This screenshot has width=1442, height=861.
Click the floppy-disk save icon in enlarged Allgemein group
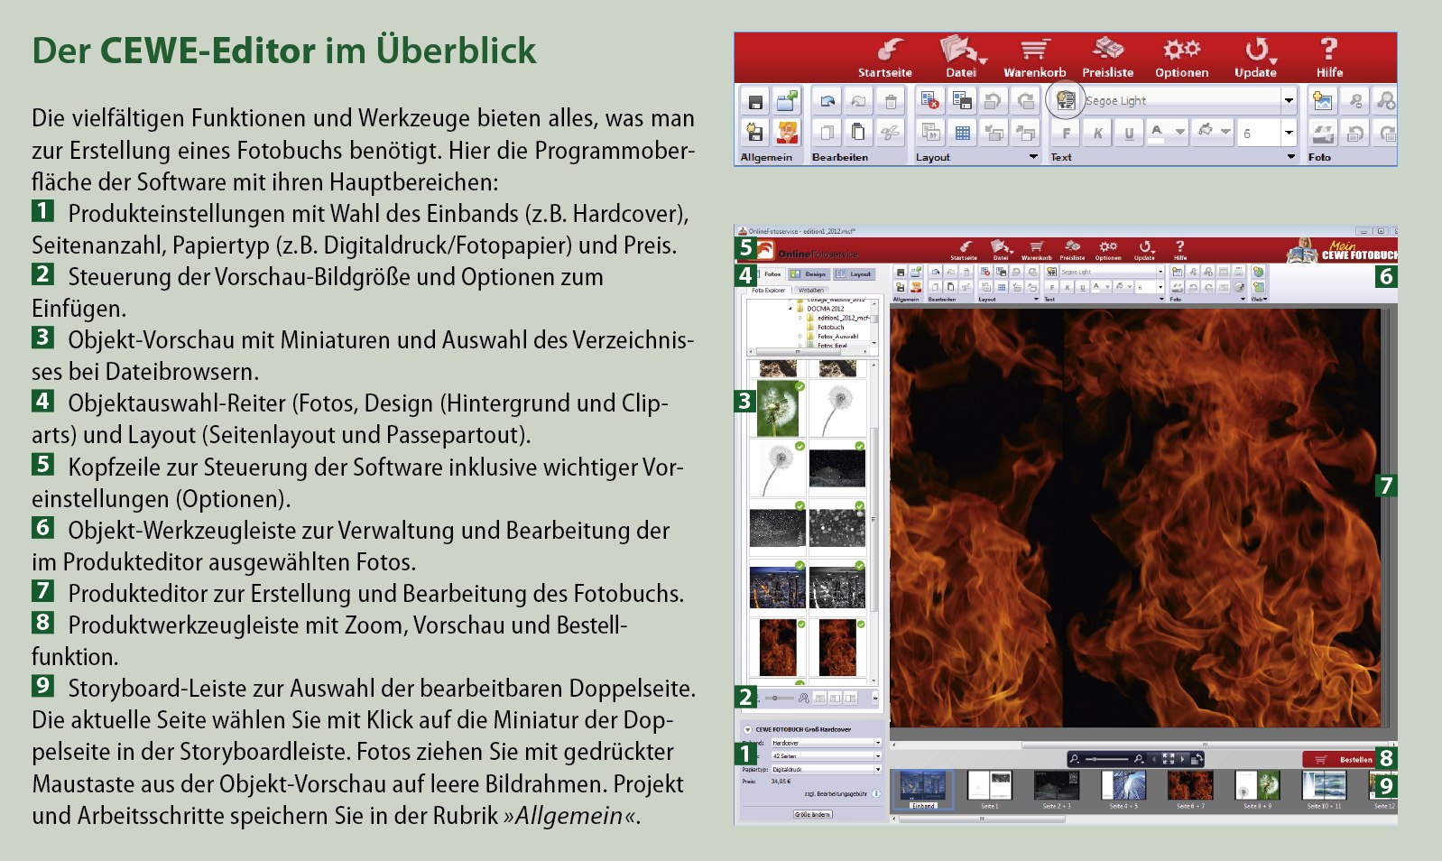click(755, 101)
